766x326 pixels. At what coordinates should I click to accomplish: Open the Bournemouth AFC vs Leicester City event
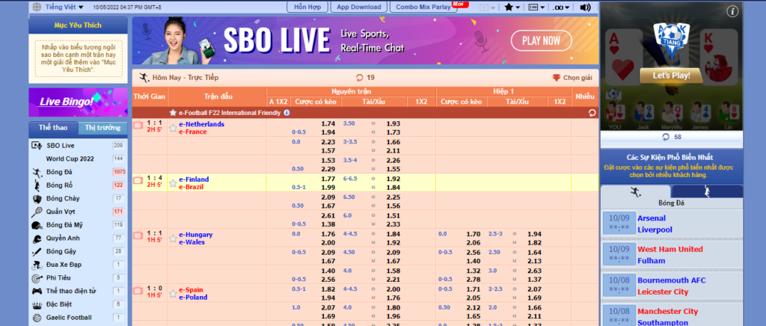pyautogui.click(x=672, y=286)
